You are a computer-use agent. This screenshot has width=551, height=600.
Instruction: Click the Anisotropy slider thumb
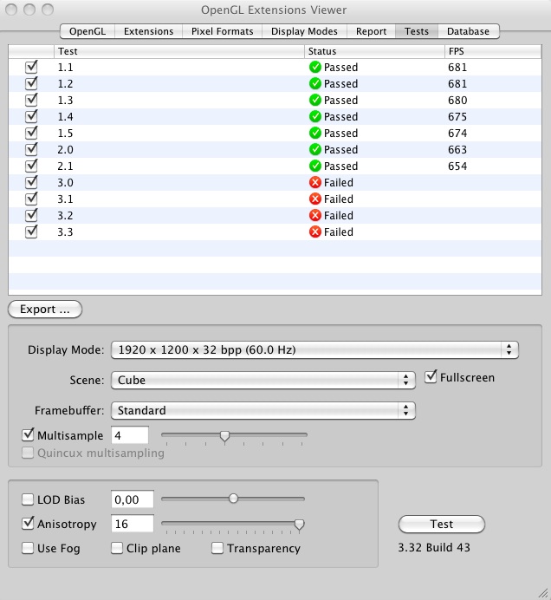(299, 525)
